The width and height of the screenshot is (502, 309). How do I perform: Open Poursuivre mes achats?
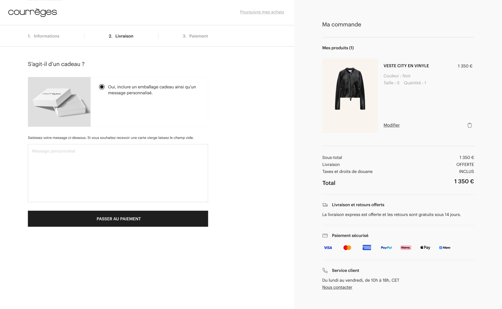262,12
